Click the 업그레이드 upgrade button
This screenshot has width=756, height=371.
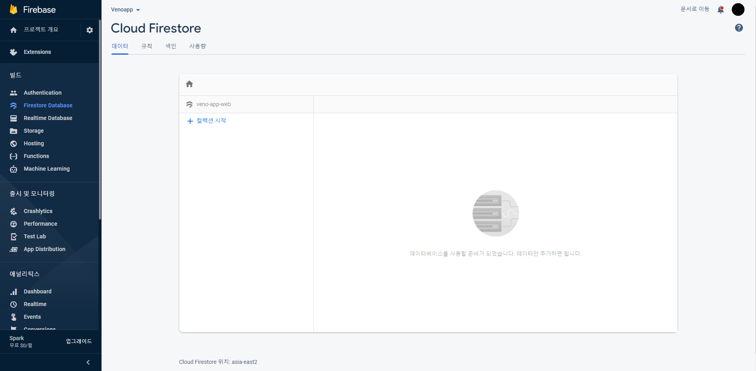pos(79,341)
